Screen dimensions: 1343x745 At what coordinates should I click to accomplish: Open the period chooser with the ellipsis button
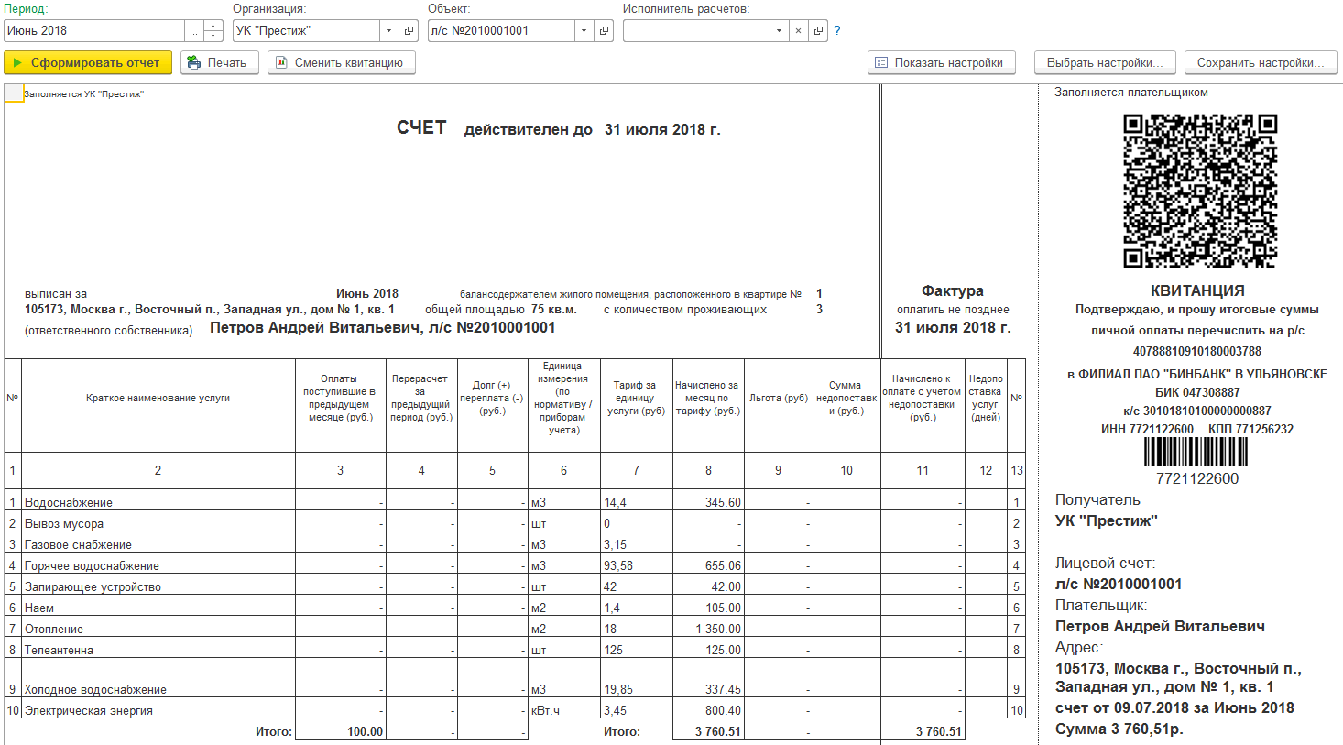tap(193, 31)
